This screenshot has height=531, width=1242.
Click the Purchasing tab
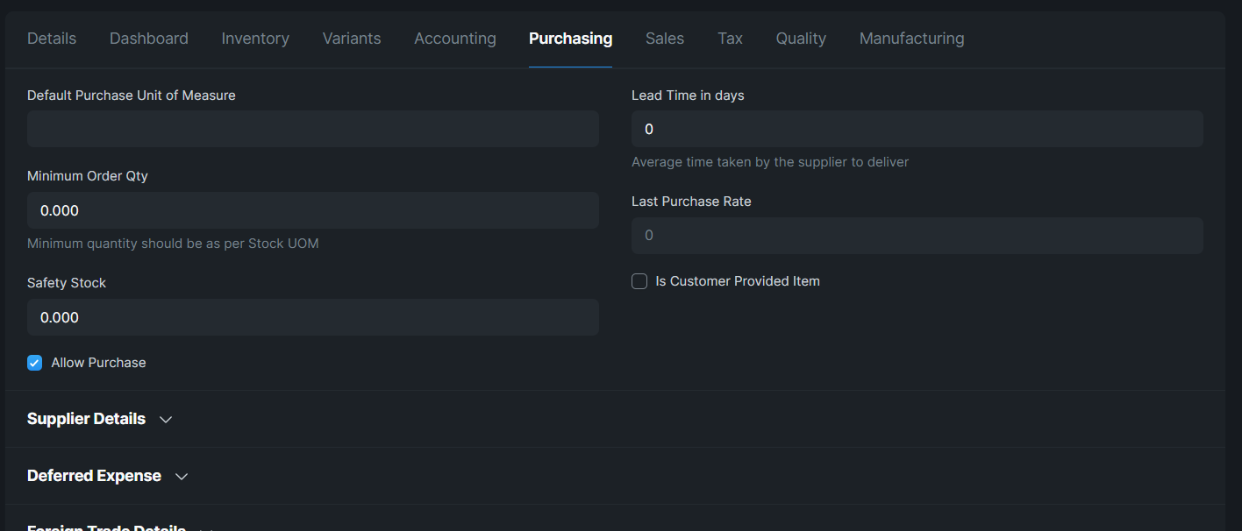click(570, 39)
